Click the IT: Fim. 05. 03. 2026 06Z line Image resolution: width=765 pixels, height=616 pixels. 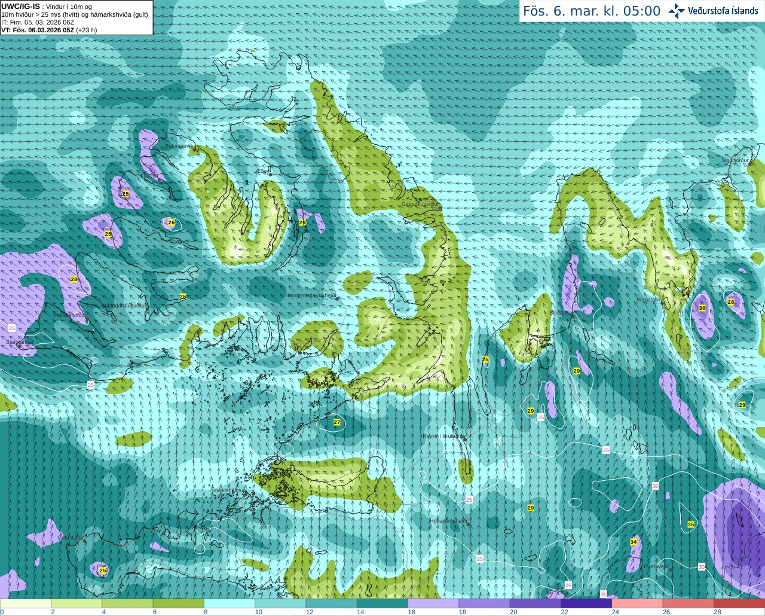[38, 22]
